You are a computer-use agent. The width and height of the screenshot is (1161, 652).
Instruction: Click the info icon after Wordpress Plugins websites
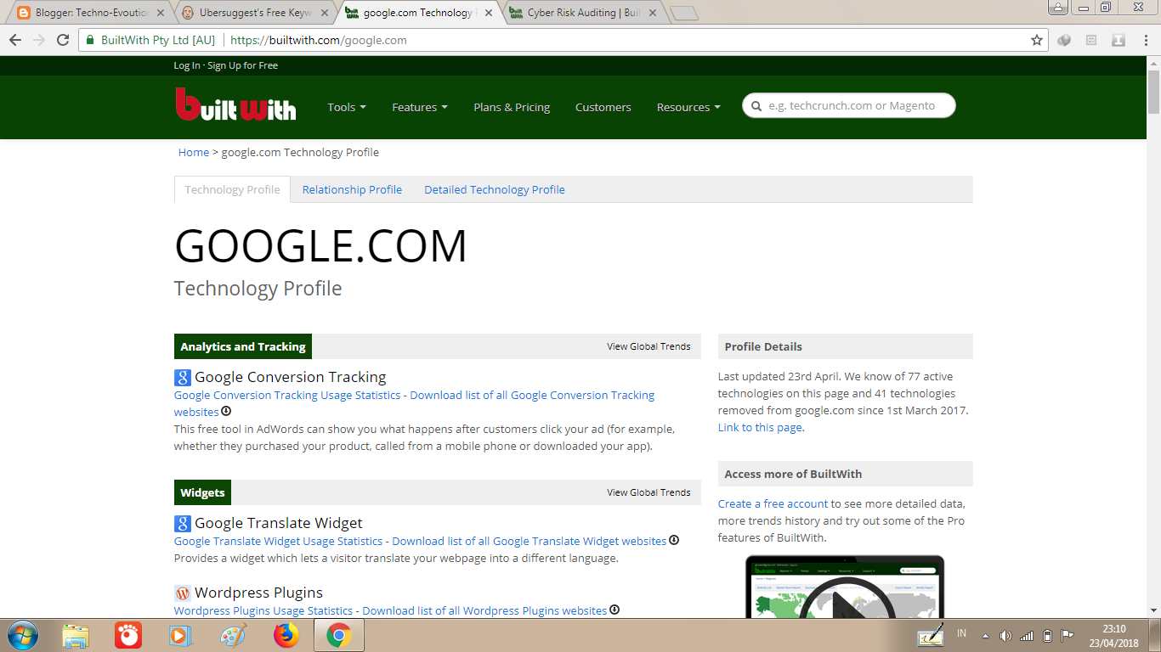coord(614,610)
